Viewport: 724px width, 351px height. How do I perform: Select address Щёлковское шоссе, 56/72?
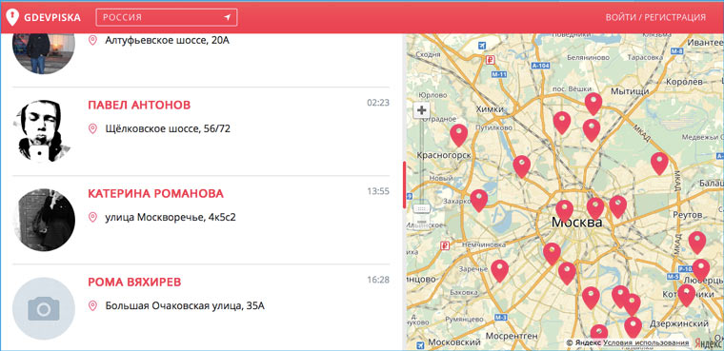(168, 128)
